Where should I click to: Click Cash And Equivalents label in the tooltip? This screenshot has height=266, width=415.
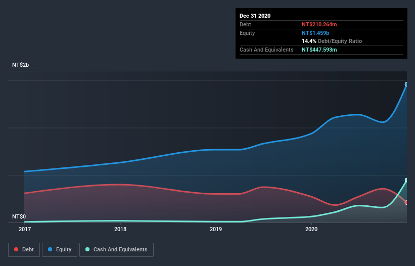click(266, 50)
